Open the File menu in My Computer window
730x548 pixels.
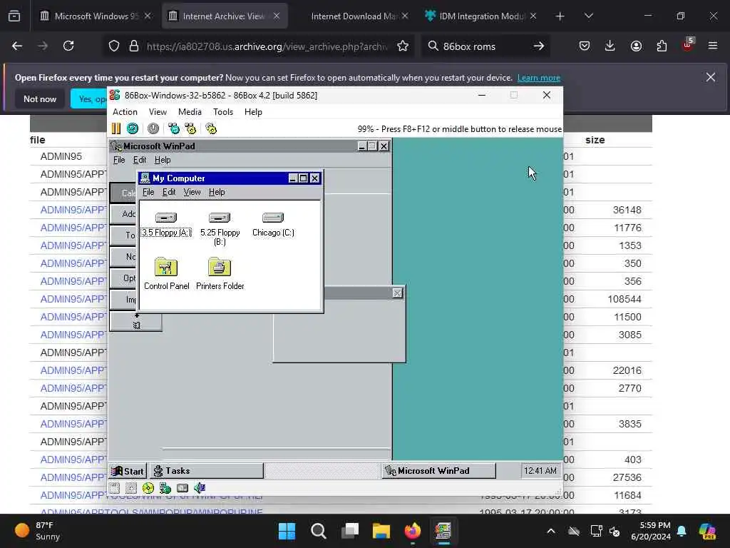tap(148, 192)
